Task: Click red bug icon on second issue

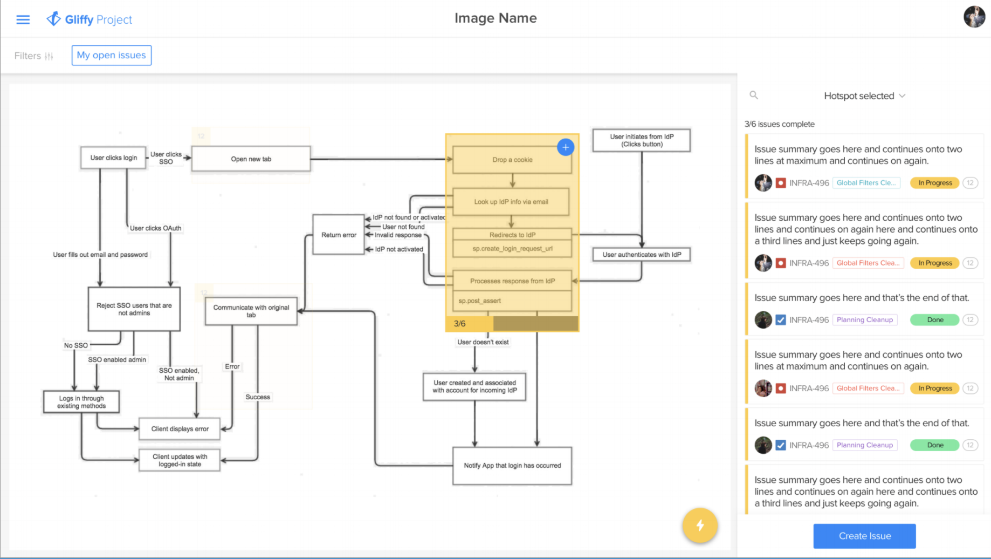Action: pyautogui.click(x=780, y=263)
